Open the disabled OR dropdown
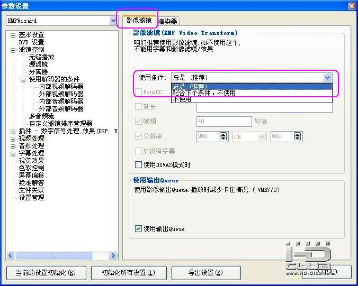This screenshot has width=358, height=286. 262,137
